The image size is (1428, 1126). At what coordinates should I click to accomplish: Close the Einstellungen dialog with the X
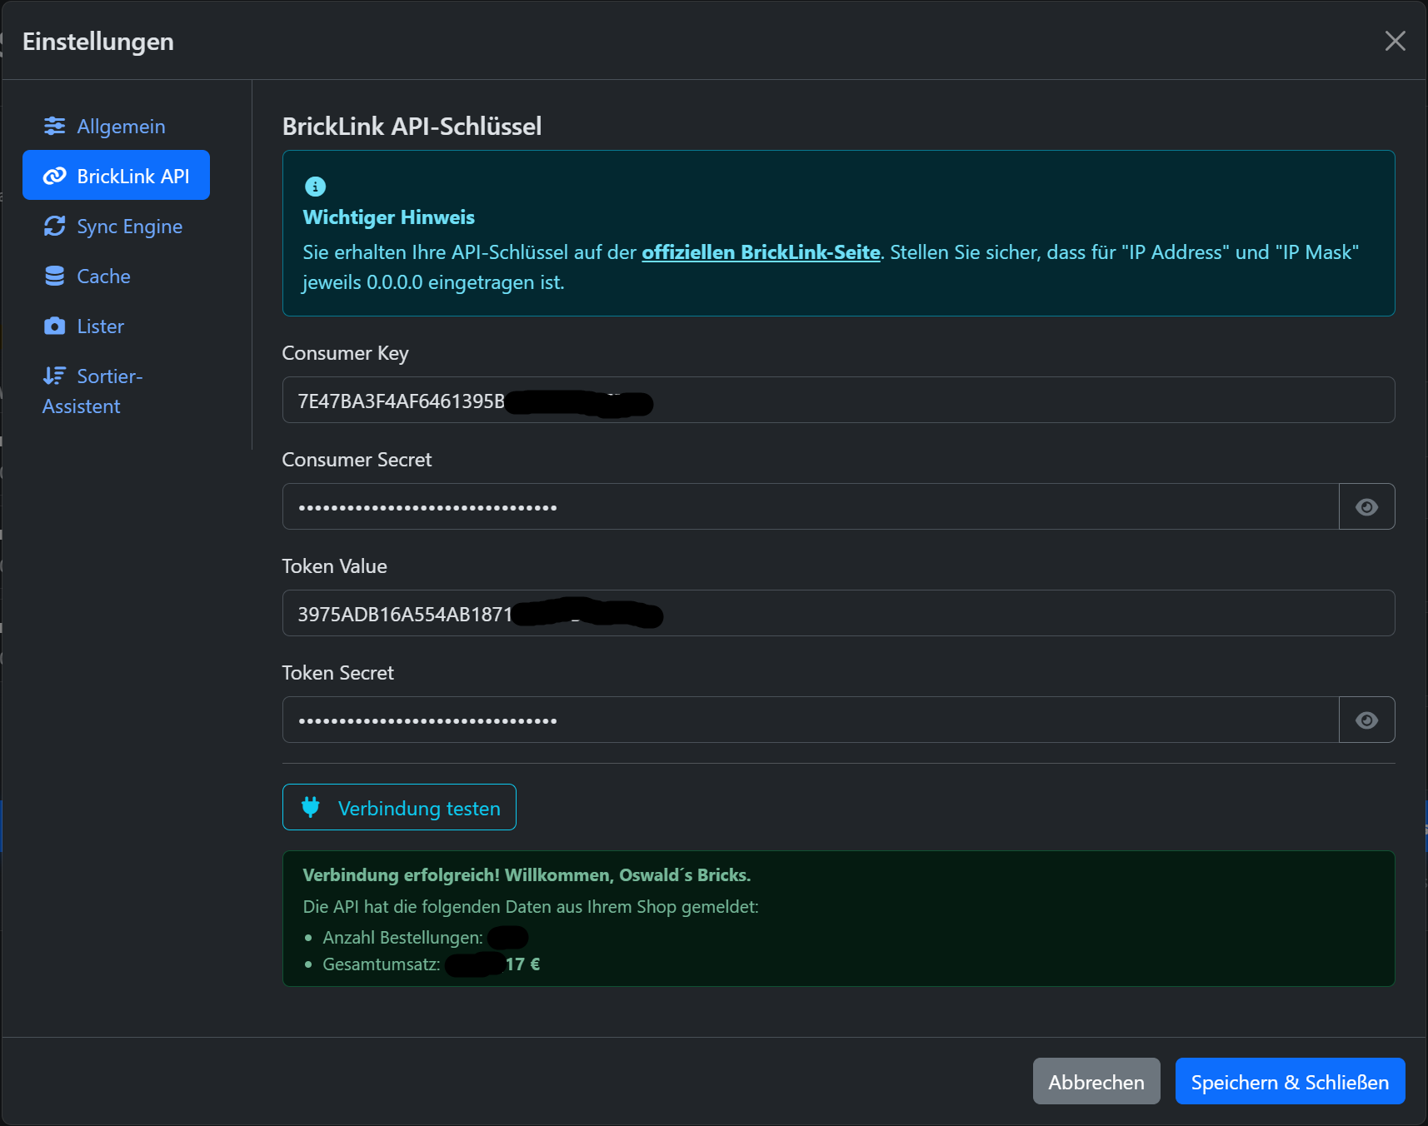1395,41
